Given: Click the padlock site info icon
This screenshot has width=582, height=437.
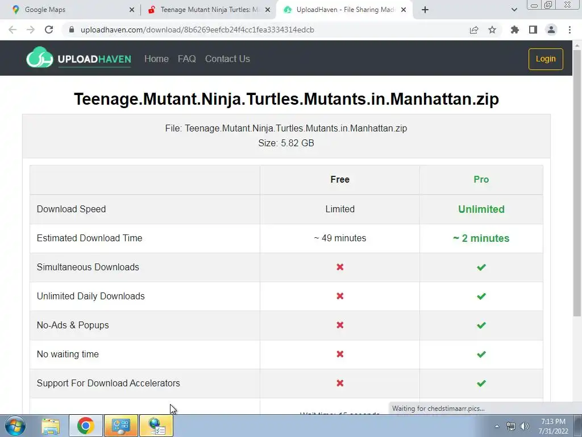Looking at the screenshot, I should [x=72, y=30].
